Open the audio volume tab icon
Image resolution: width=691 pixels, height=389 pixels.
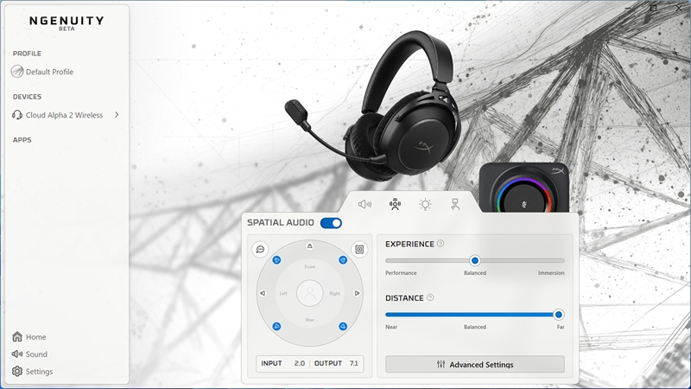365,205
